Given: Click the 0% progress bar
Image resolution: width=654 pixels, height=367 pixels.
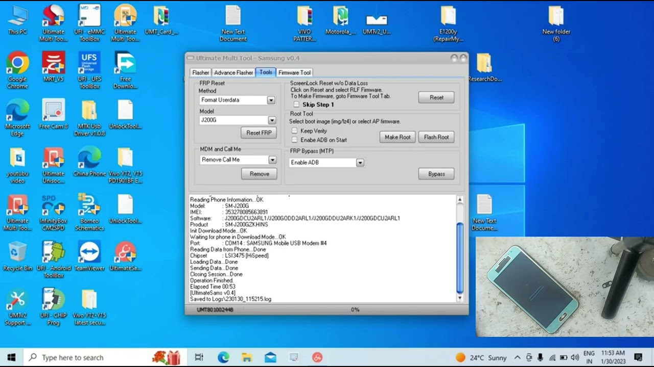Looking at the screenshot, I should click(355, 309).
